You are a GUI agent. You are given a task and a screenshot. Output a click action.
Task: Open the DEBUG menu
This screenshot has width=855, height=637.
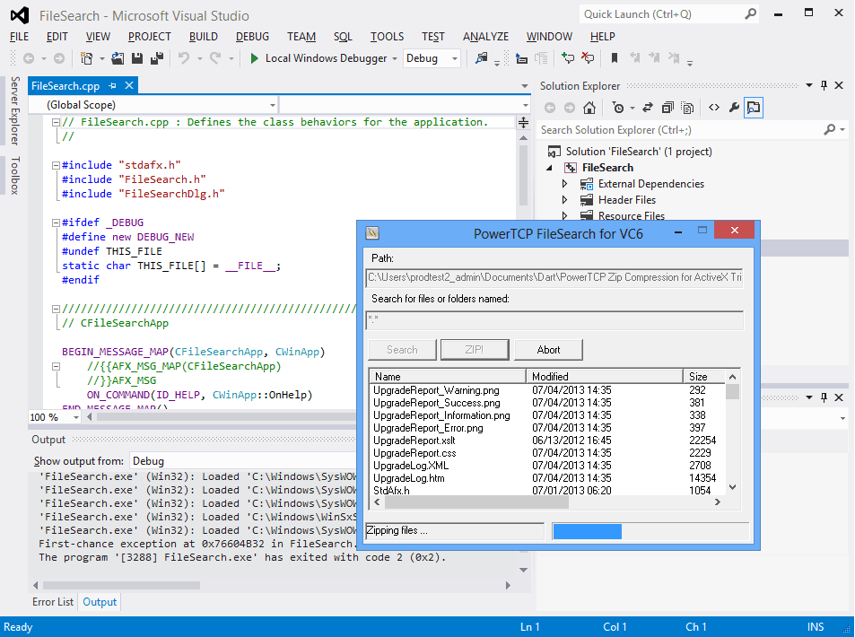[252, 37]
